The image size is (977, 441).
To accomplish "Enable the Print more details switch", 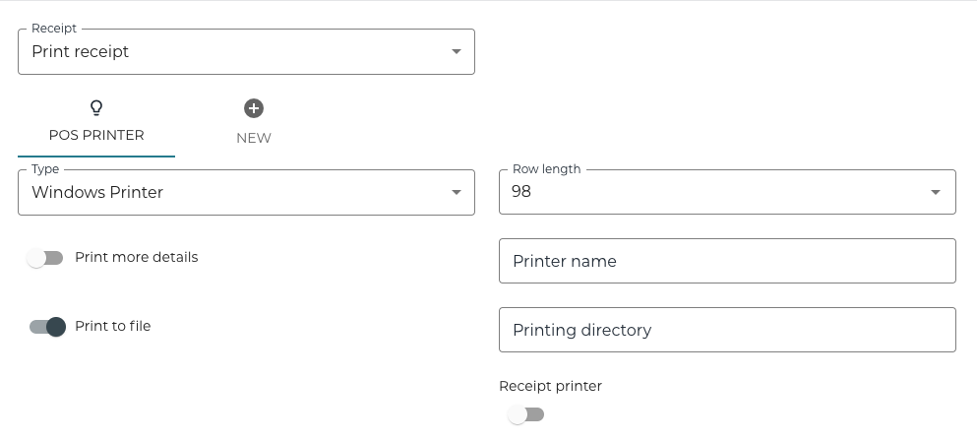I will (x=45, y=258).
